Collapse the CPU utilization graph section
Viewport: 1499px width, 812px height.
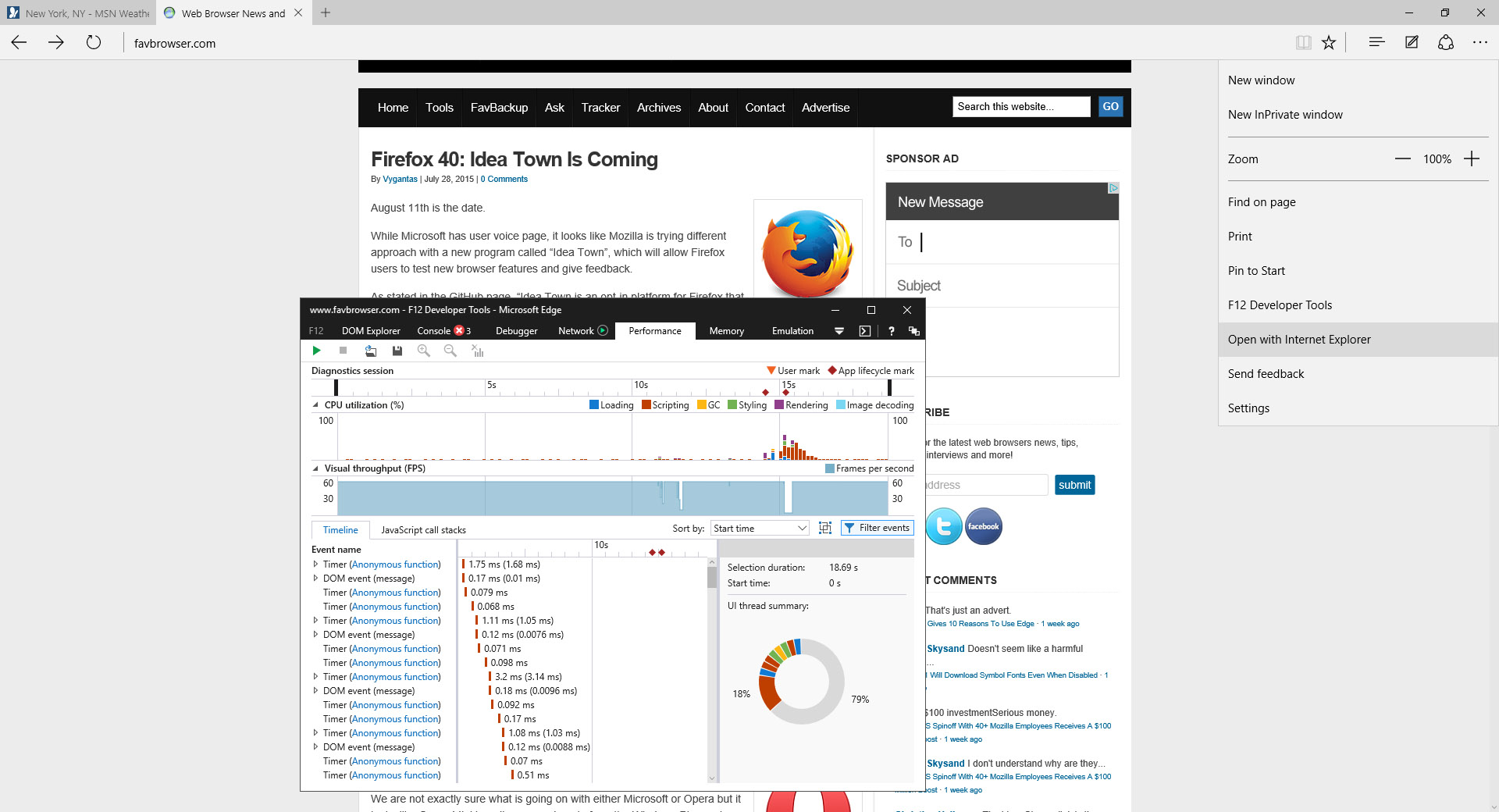tap(315, 405)
